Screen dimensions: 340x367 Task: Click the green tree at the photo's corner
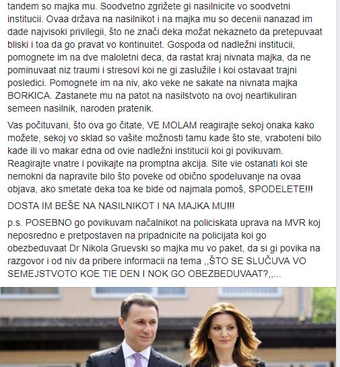tap(325, 304)
